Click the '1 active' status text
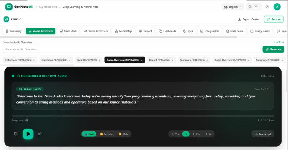The width and height of the screenshot is (288, 150). (x=279, y=42)
